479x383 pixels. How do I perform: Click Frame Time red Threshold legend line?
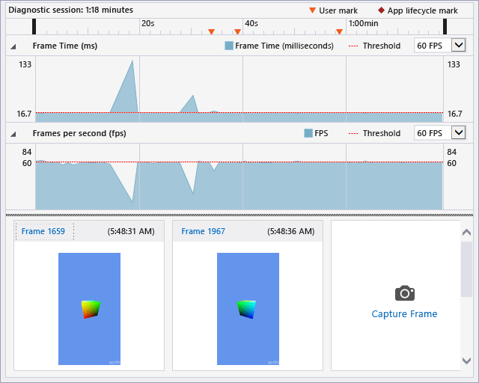tap(353, 46)
